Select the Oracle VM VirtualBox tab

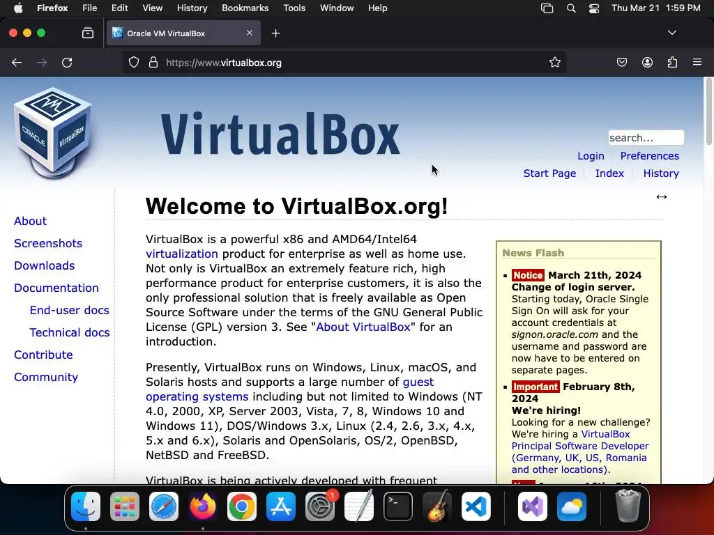(183, 33)
